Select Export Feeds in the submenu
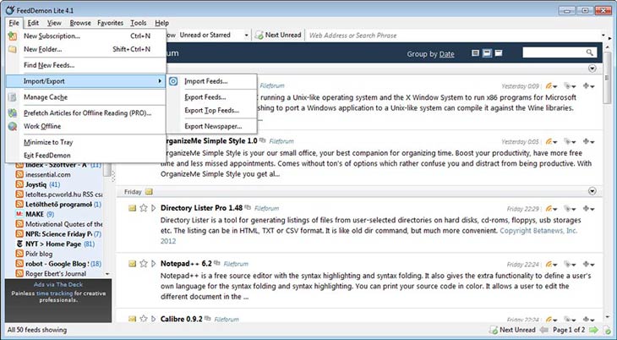Screen dimensions: 617x340 (x=212, y=97)
